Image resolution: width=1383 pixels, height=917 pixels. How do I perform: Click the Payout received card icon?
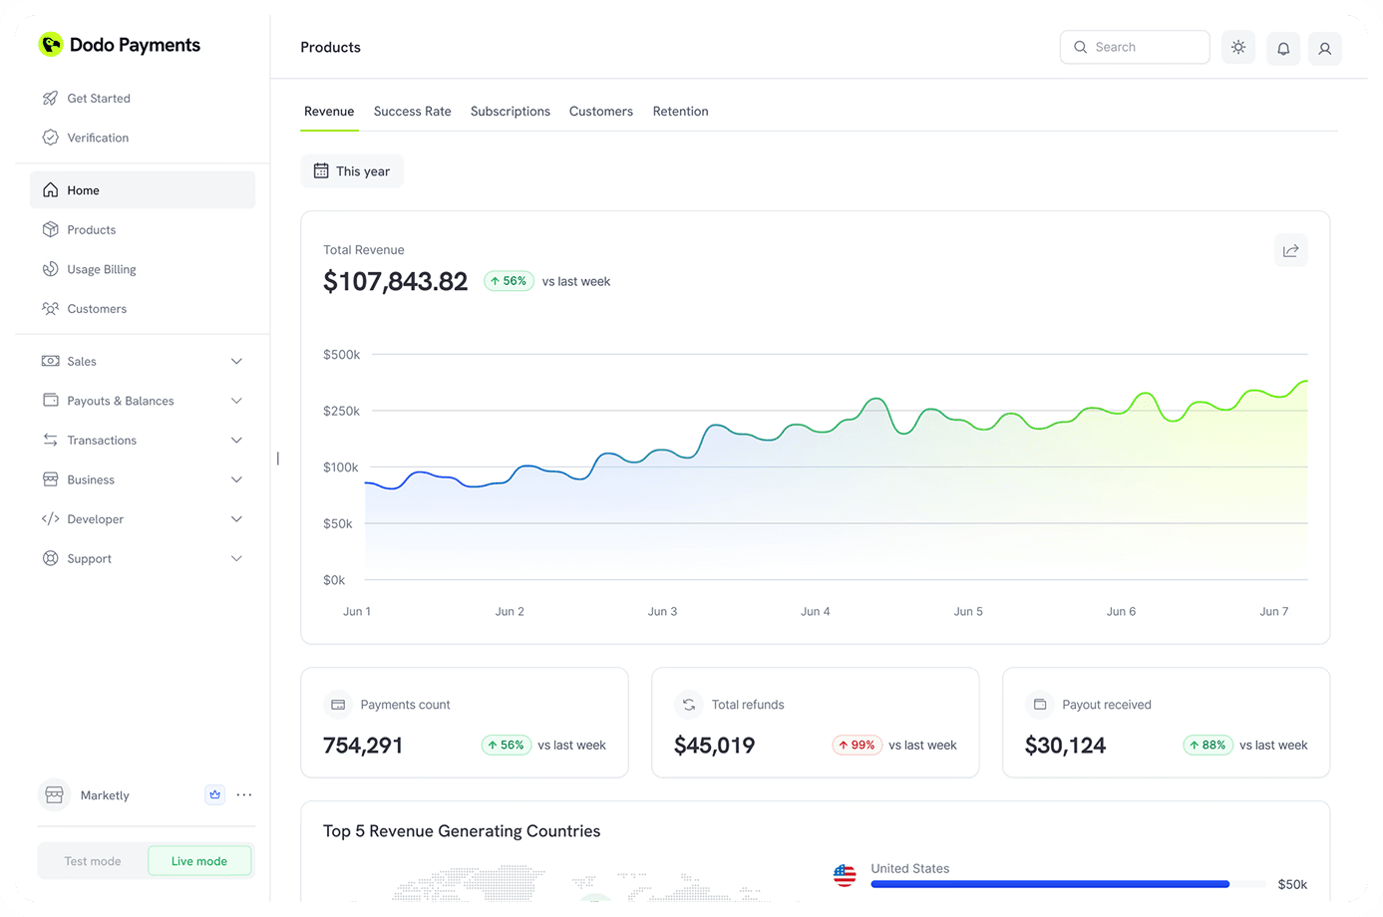[1040, 705]
